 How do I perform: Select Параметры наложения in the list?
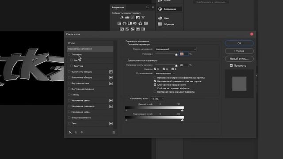(90, 49)
